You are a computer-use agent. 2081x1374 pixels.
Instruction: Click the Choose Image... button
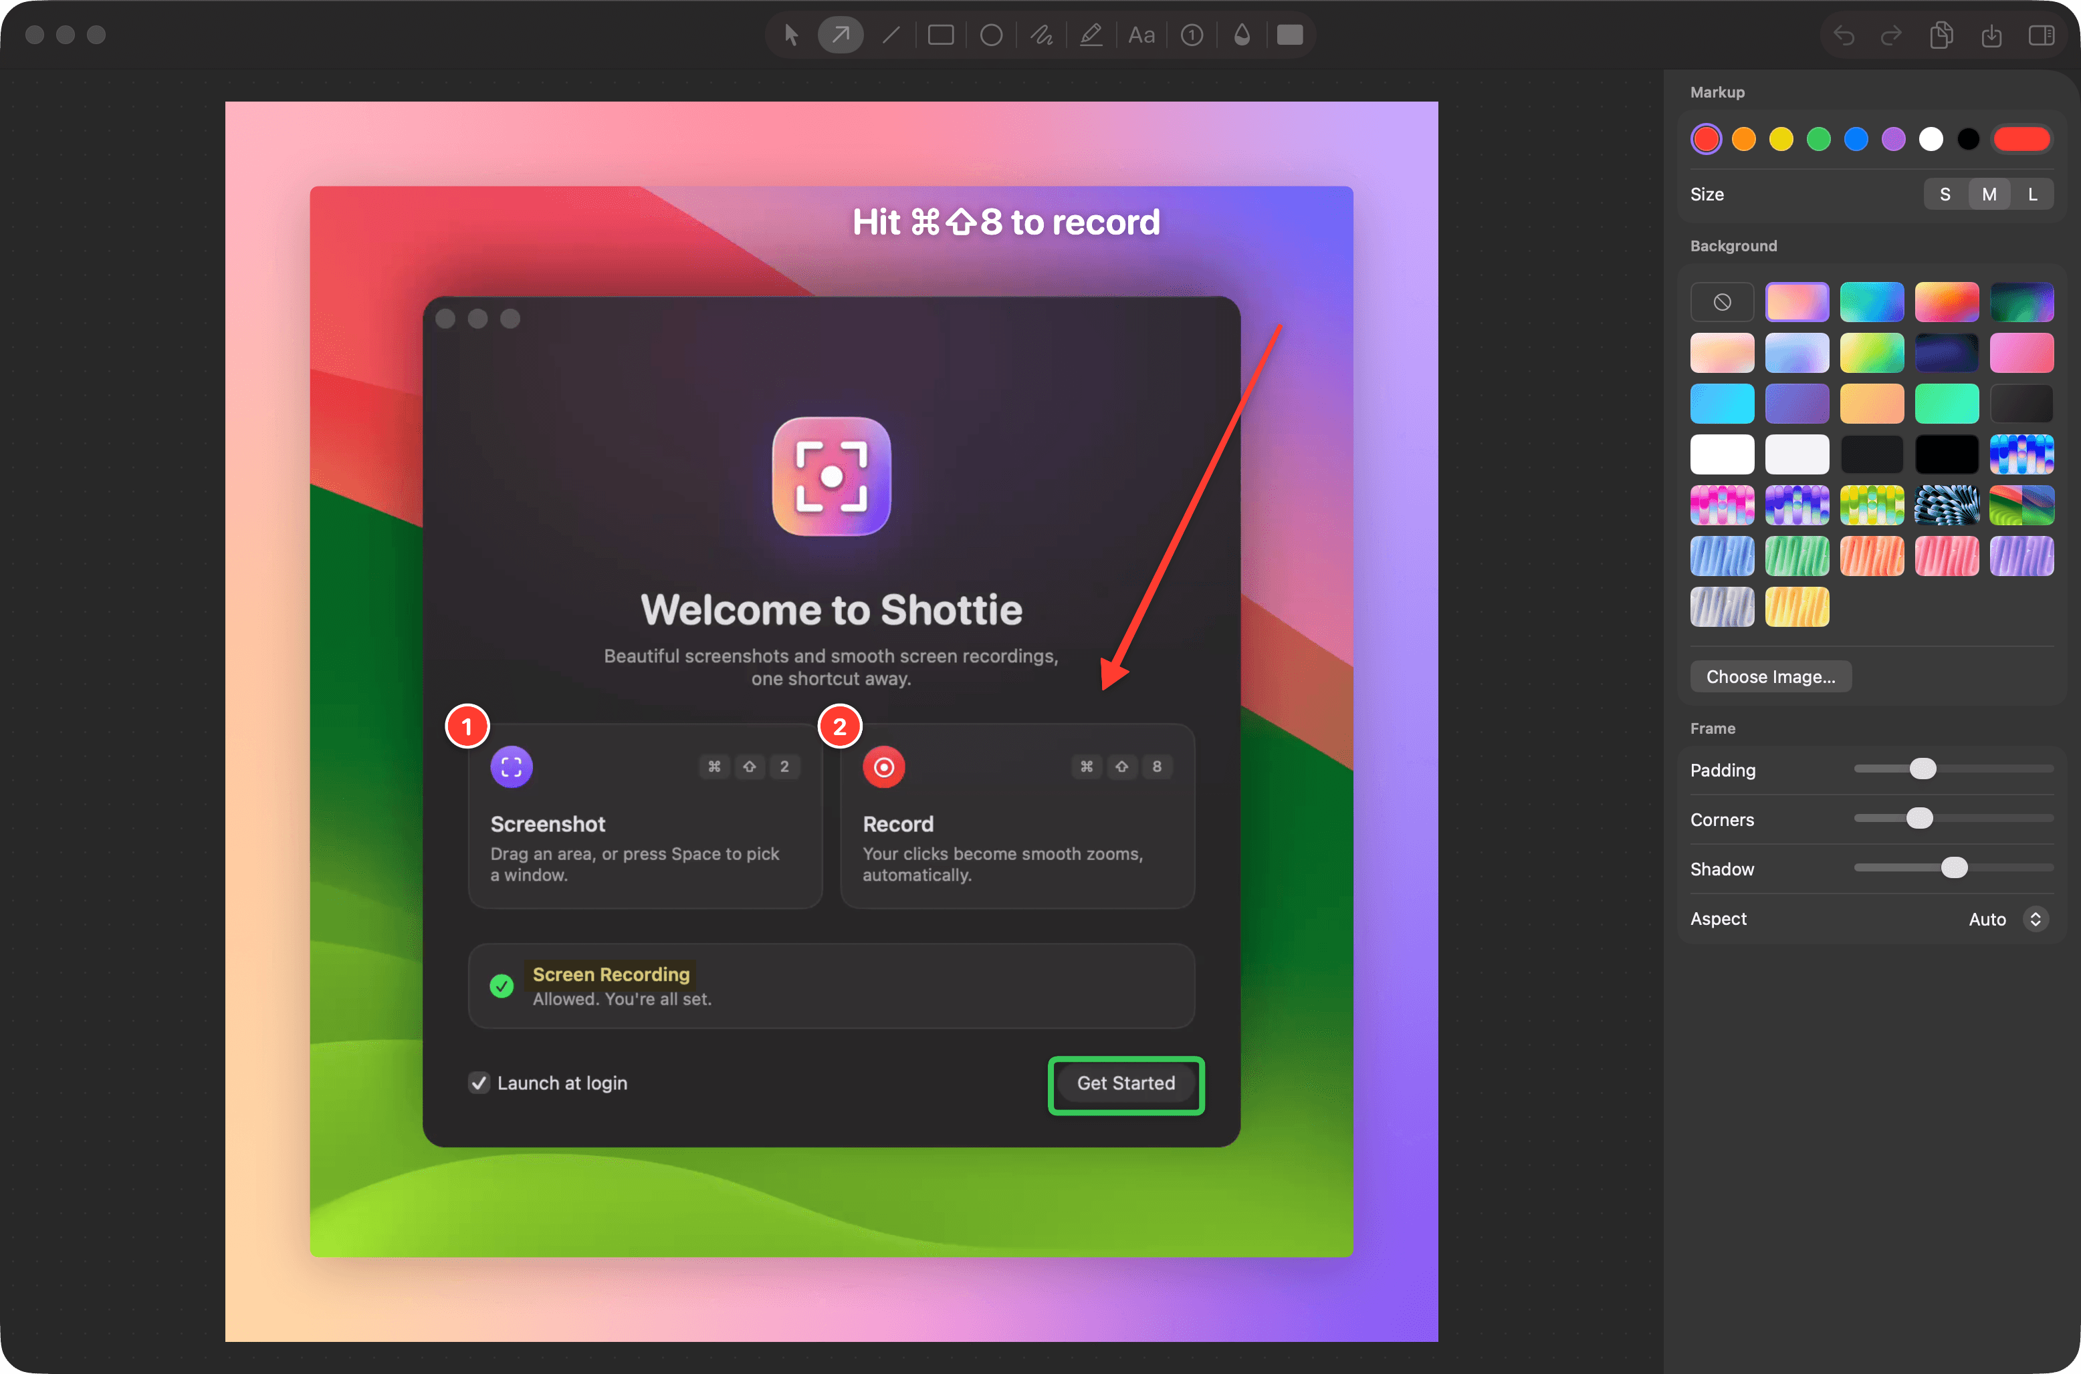tap(1770, 676)
